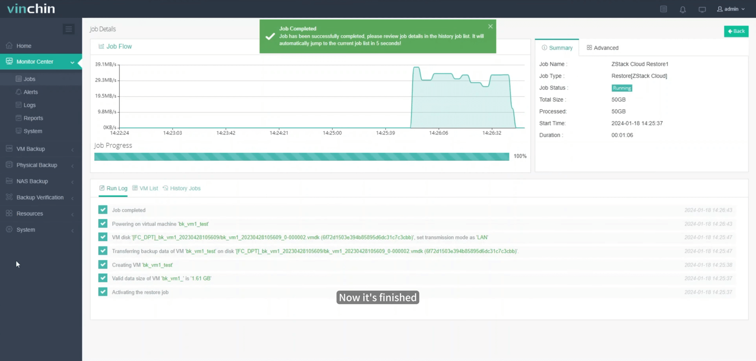Switch to the Advanced tab
This screenshot has height=361, width=756.
pos(603,48)
